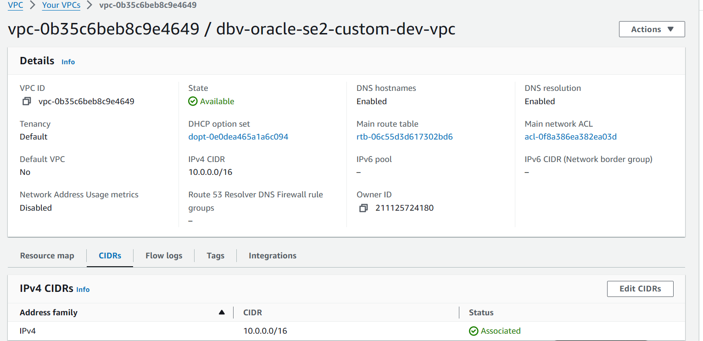This screenshot has width=703, height=341.
Task: Open DHCP option set dopt-0e0dea465a1a6c094
Action: (238, 137)
